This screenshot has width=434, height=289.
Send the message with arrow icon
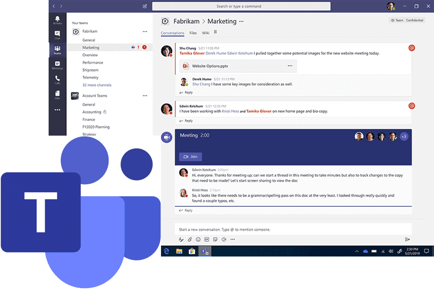point(407,239)
